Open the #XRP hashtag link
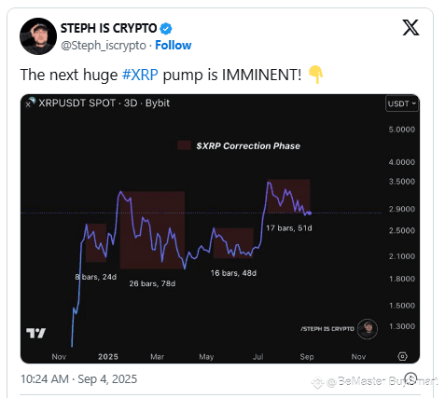The image size is (445, 398). (140, 75)
